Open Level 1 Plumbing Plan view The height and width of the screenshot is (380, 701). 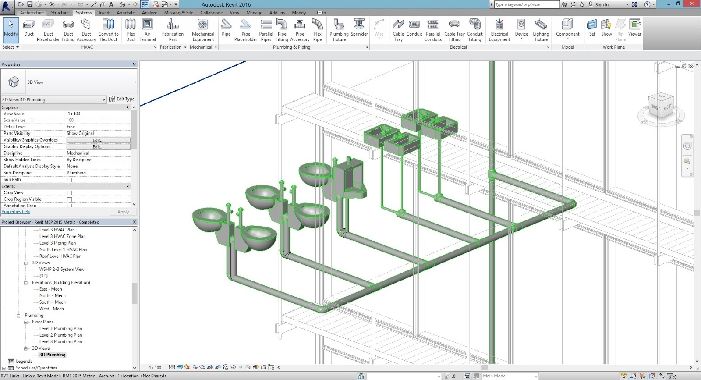(60, 329)
